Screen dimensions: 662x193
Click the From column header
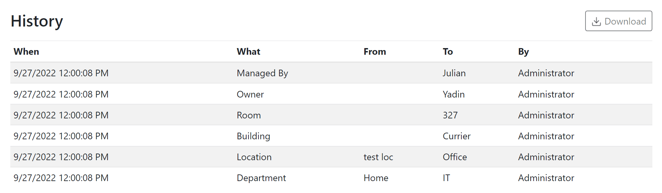pyautogui.click(x=375, y=51)
